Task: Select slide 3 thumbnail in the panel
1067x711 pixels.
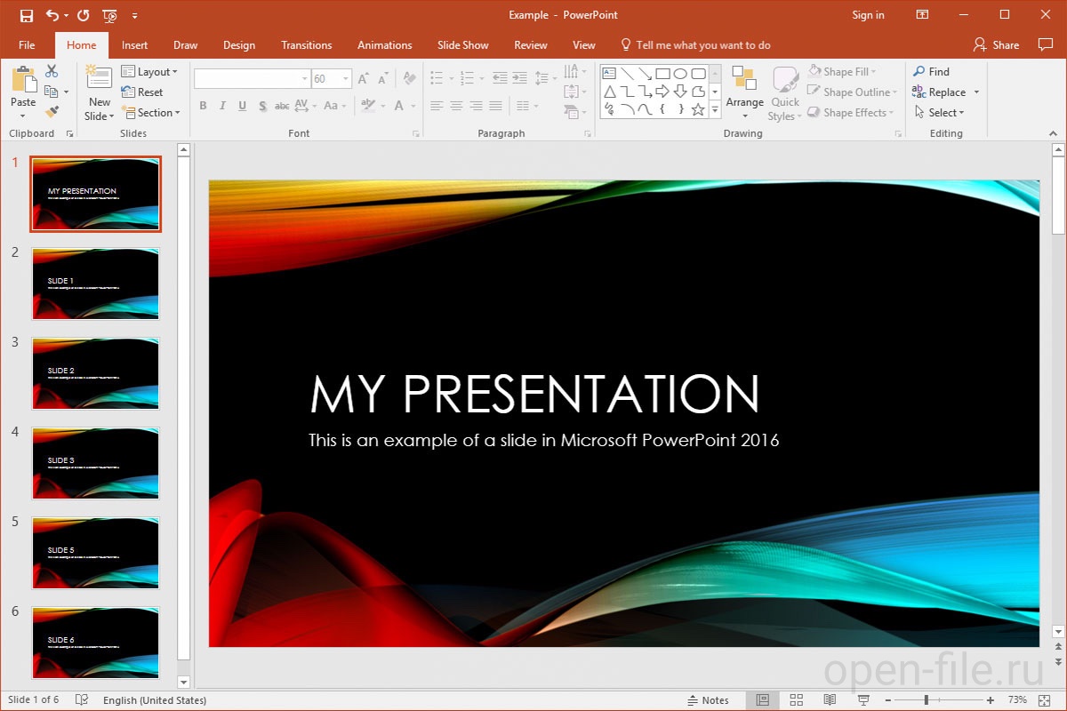Action: pyautogui.click(x=95, y=373)
